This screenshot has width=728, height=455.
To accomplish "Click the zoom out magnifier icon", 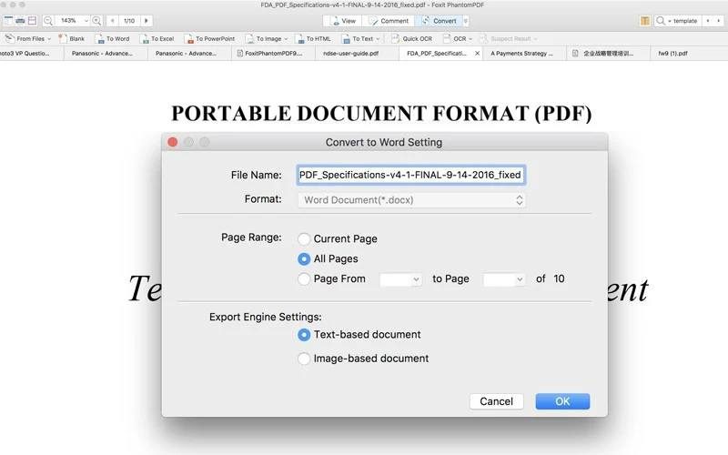I will point(48,20).
